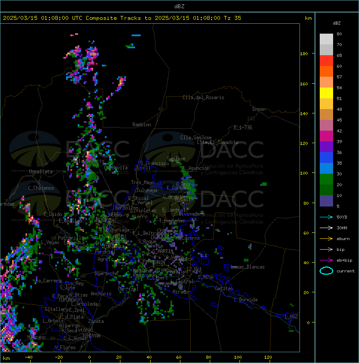Click the 'L_Dormida' map label

[x=246, y=300]
